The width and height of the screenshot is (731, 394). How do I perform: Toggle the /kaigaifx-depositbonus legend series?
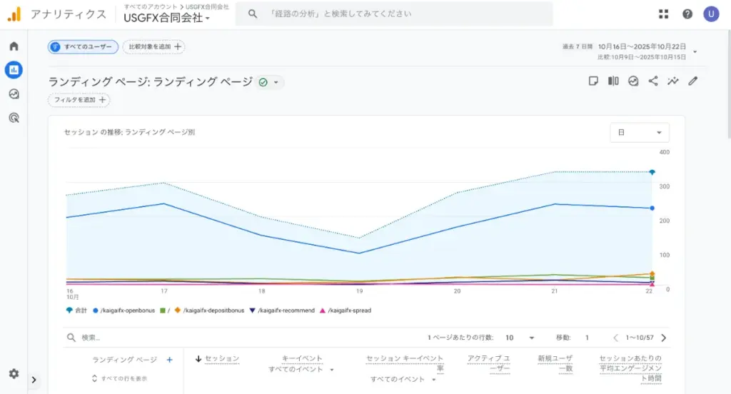click(213, 310)
